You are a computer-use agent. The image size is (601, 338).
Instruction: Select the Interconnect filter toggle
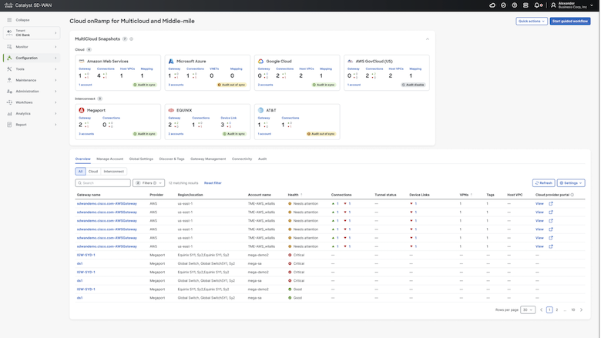click(114, 172)
